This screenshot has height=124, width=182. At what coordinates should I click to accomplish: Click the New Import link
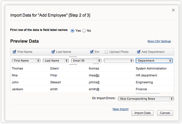point(120,109)
